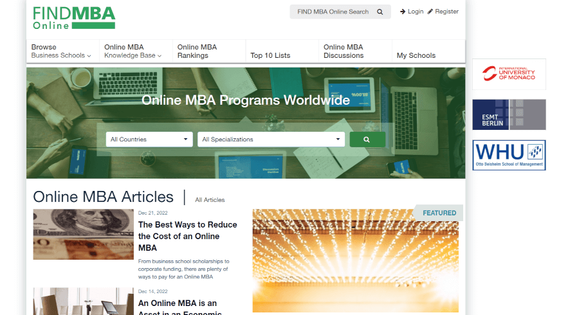Screen dimensions: 579x315
Task: Click the FIND MBA Online logo
Action: 74,18
